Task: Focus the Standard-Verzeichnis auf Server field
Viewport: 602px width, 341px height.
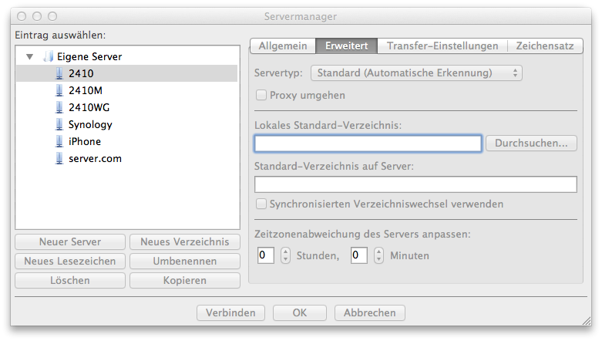Action: (x=415, y=184)
